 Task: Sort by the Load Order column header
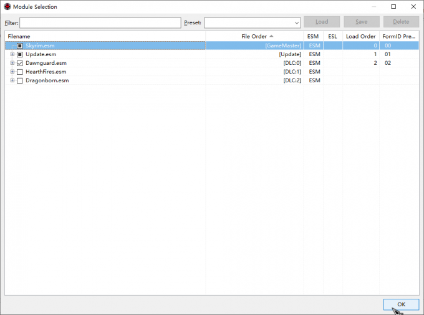click(361, 36)
